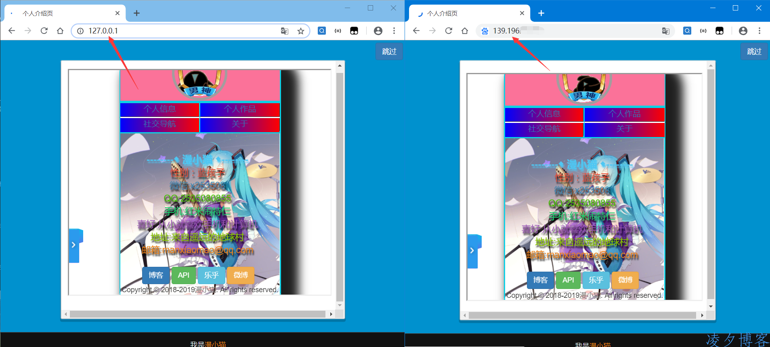Go forward in the right browser window
Screen dimensions: 770x347
432,31
